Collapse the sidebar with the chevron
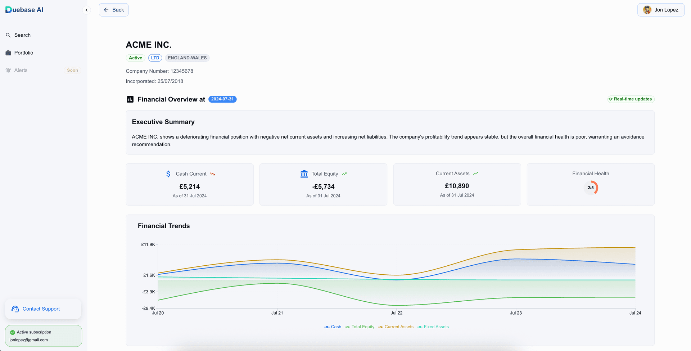Image resolution: width=691 pixels, height=351 pixels. [x=86, y=10]
